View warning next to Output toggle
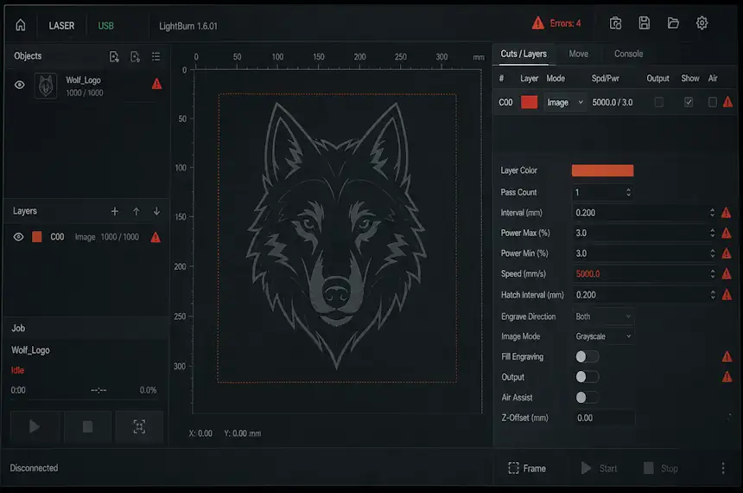Image resolution: width=743 pixels, height=493 pixels. point(727,377)
